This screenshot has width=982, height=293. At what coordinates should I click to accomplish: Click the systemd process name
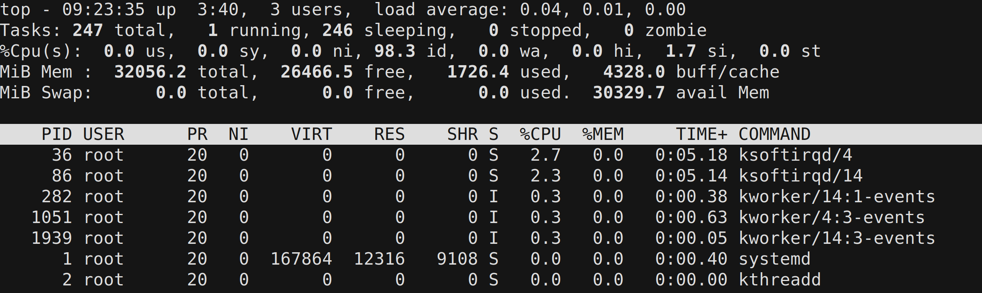click(775, 259)
